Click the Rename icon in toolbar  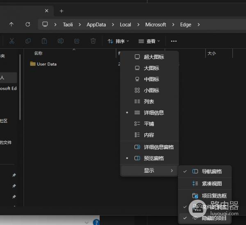(x=61, y=41)
